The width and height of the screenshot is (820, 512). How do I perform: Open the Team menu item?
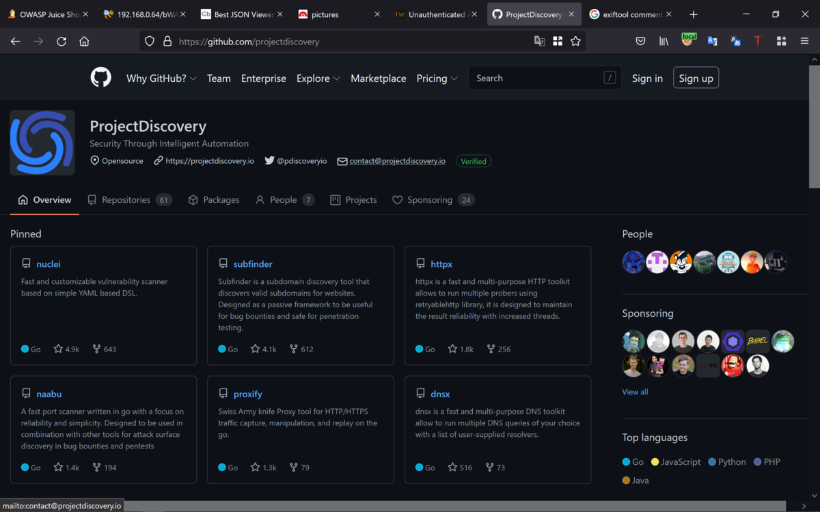(x=219, y=79)
